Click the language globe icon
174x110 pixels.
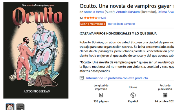133,95
